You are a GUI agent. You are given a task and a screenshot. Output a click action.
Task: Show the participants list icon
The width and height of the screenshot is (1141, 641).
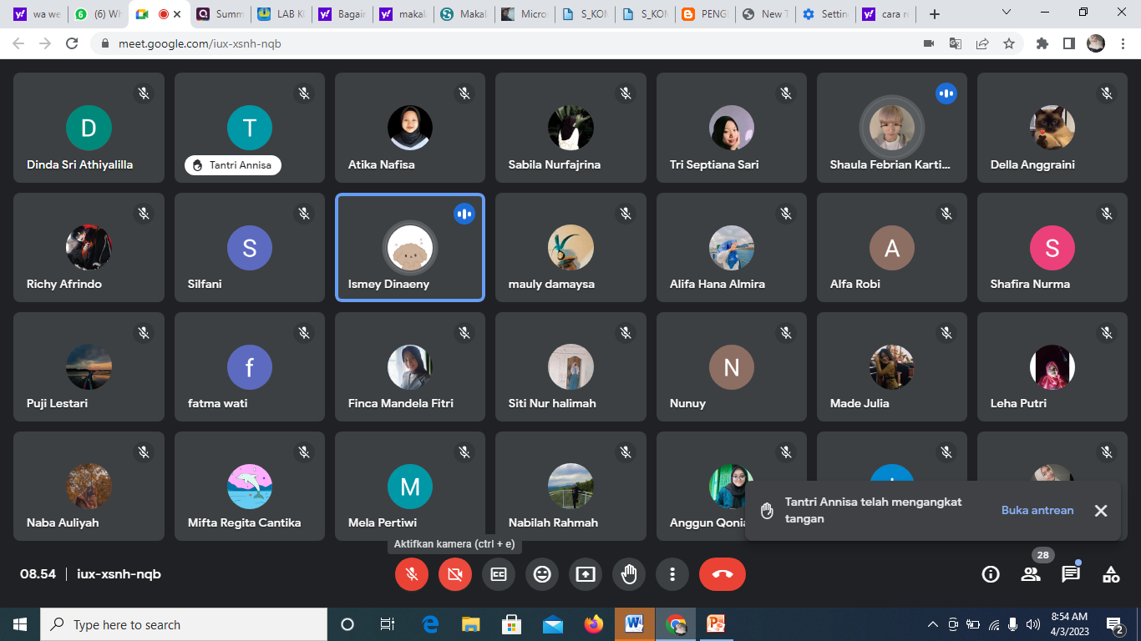1031,574
